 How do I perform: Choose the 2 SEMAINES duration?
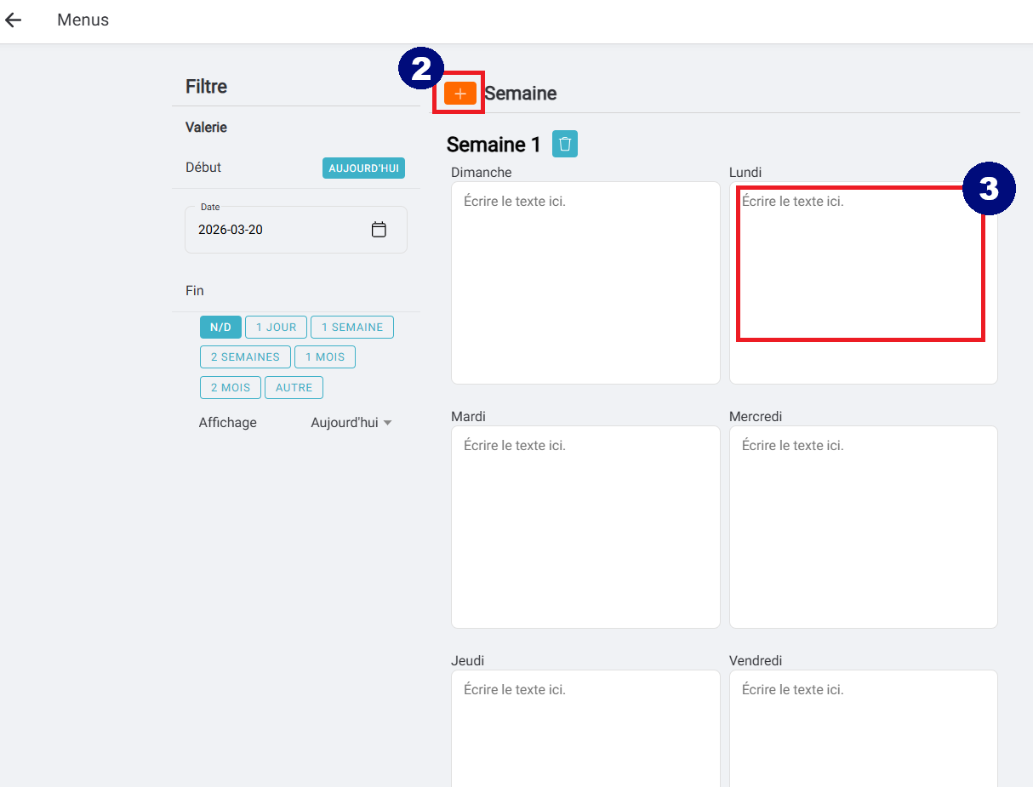pyautogui.click(x=245, y=357)
